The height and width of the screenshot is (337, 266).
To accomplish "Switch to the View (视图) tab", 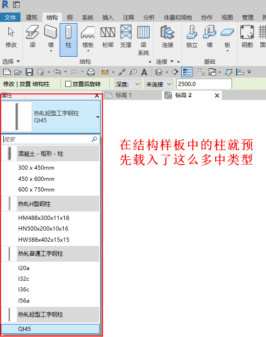I will [227, 17].
